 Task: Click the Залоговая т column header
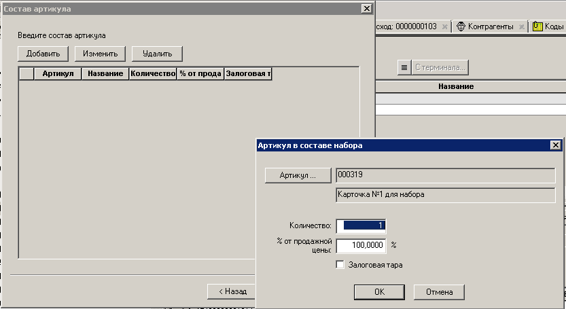click(248, 73)
